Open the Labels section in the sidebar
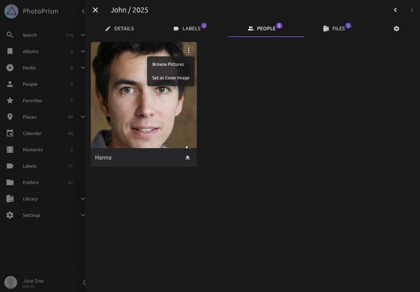The image size is (420, 292). click(29, 166)
